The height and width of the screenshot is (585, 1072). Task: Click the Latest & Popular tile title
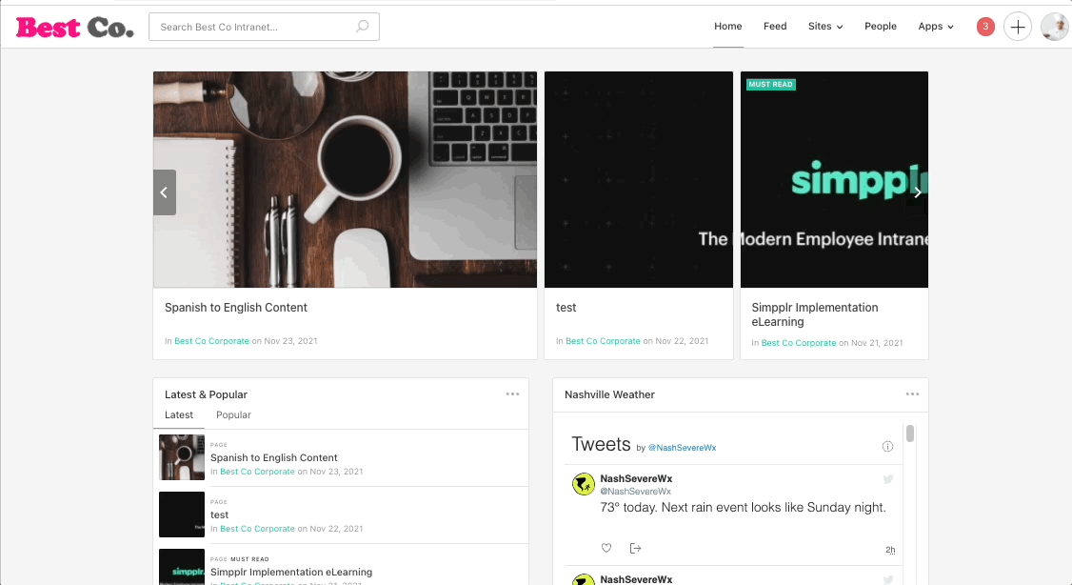coord(206,394)
